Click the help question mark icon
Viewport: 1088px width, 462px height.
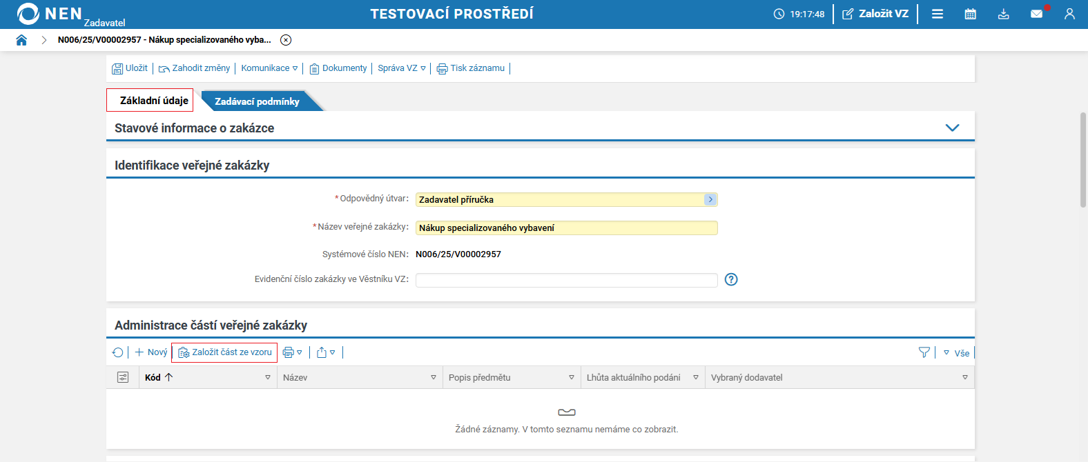[x=731, y=279]
